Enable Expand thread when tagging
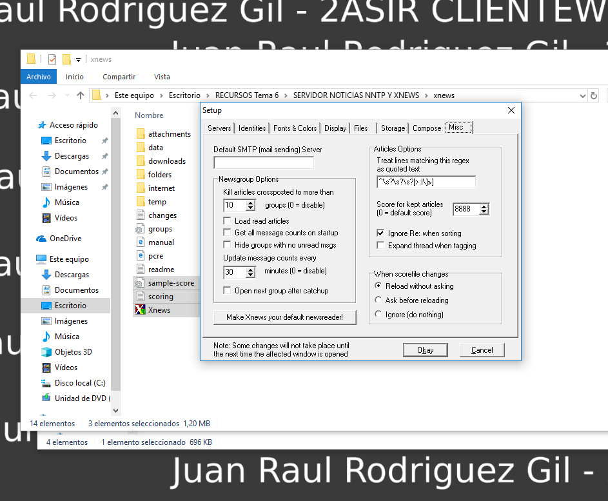 (380, 245)
